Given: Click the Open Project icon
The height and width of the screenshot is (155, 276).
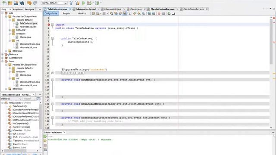Looking at the screenshot, I should click(x=16, y=3).
